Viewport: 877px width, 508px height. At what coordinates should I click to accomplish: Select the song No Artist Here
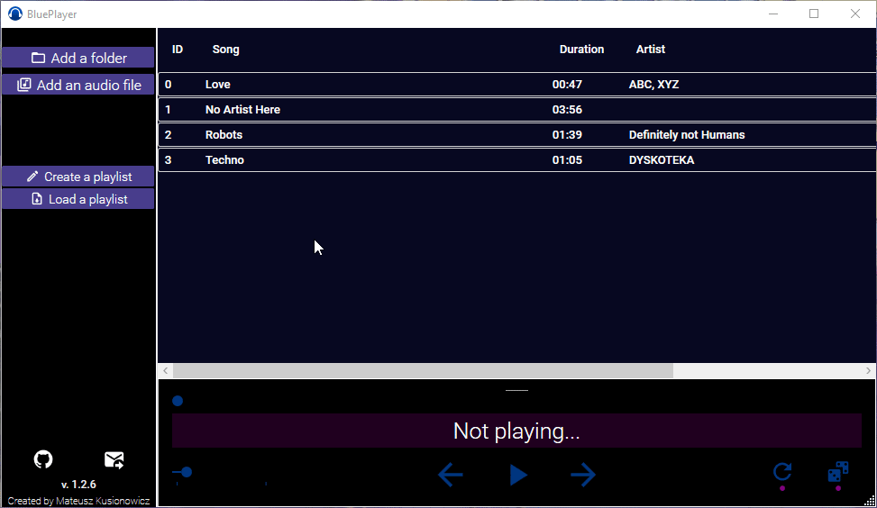516,110
